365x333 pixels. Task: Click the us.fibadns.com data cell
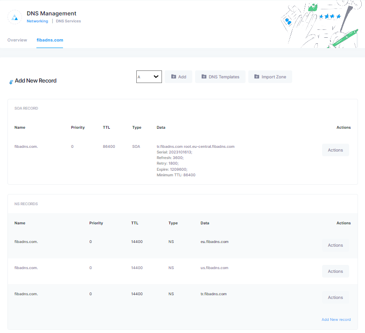pos(214,268)
